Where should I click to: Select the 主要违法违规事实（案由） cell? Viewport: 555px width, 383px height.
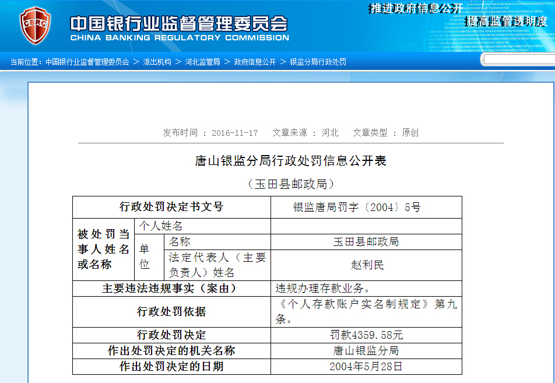(171, 289)
